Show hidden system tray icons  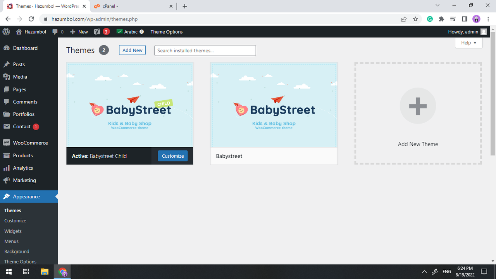(424, 272)
